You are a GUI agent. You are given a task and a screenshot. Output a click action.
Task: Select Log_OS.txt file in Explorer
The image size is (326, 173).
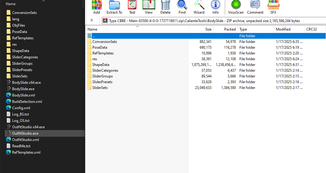(21, 120)
